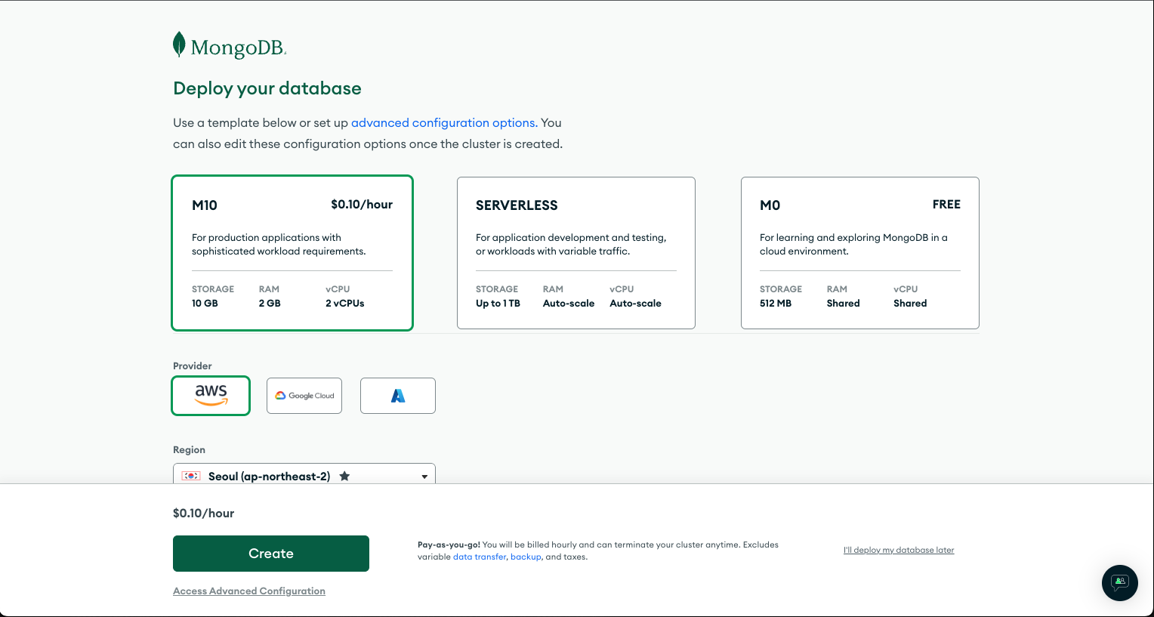Select AWS as cloud provider
Screen dimensions: 1154x617
click(x=211, y=396)
